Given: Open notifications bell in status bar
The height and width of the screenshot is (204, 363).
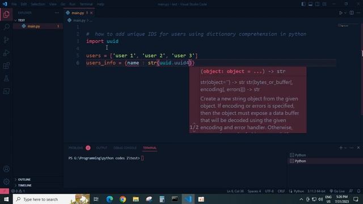Looking at the screenshot, I should (358, 191).
